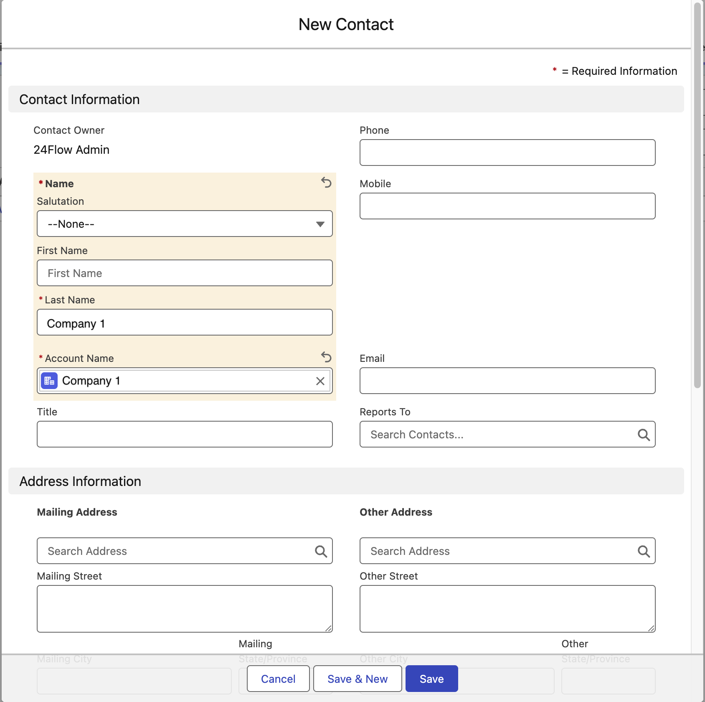The height and width of the screenshot is (702, 705).
Task: Click the Other Address search magnifier icon
Action: (644, 552)
